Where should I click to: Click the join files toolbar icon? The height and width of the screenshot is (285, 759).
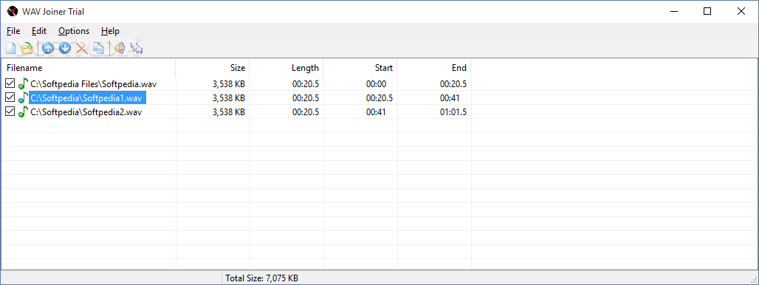tap(137, 48)
